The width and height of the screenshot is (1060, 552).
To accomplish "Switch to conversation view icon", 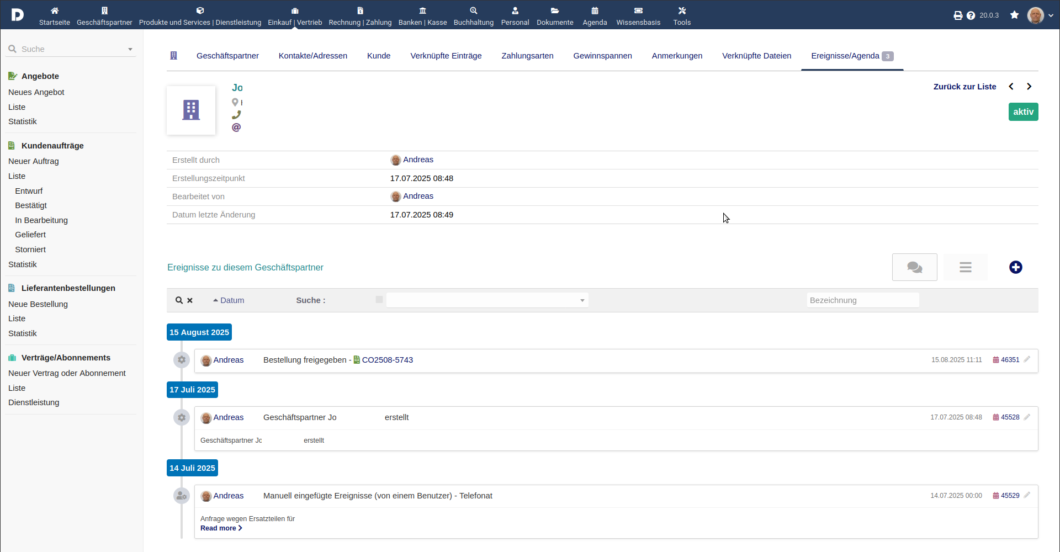I will [x=914, y=267].
